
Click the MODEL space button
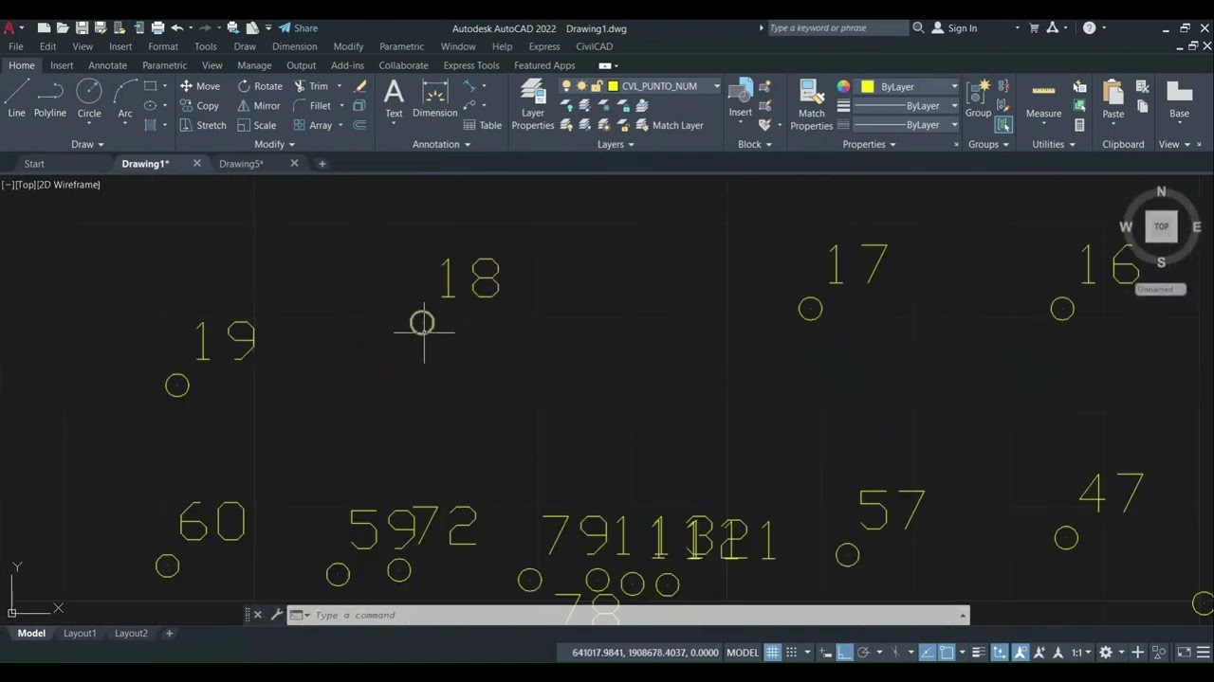point(743,653)
